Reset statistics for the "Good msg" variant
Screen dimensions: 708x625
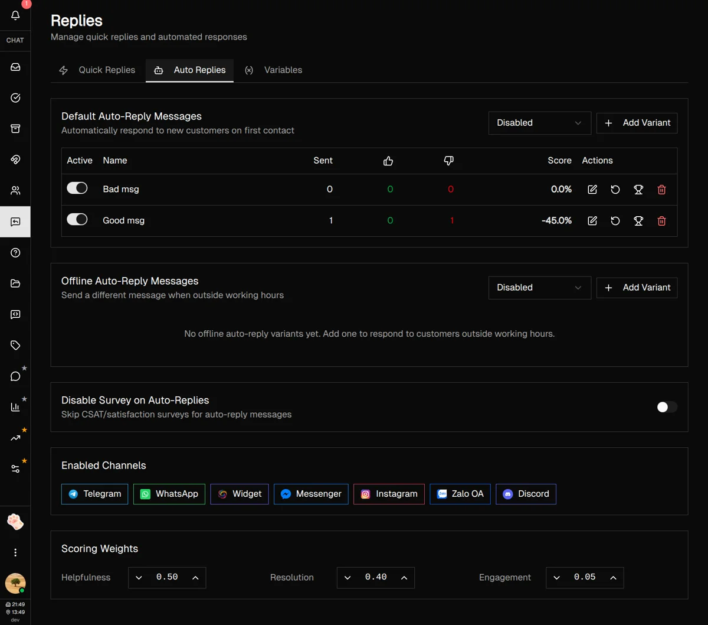615,220
